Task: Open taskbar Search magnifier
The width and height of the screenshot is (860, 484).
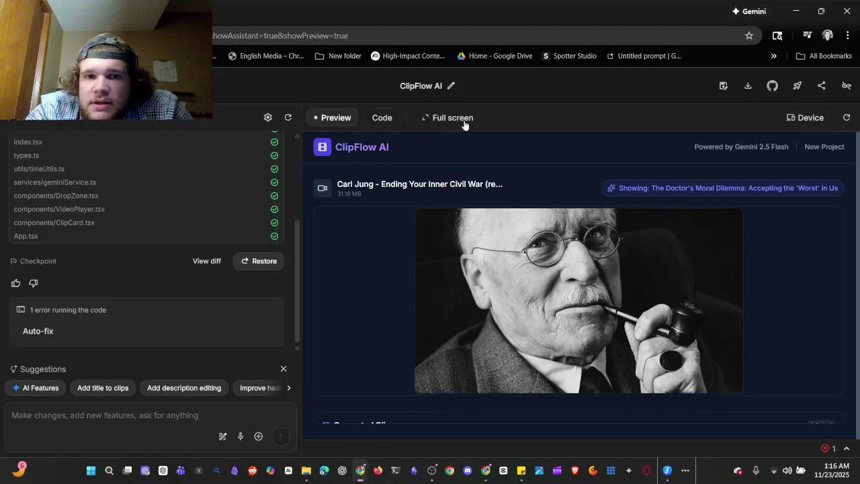Action: pyautogui.click(x=109, y=471)
